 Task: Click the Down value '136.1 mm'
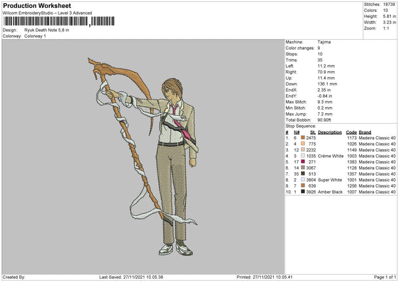[x=327, y=84]
